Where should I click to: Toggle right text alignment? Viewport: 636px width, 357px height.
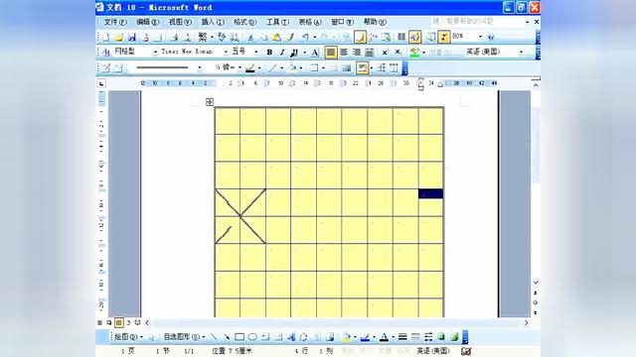click(x=357, y=53)
